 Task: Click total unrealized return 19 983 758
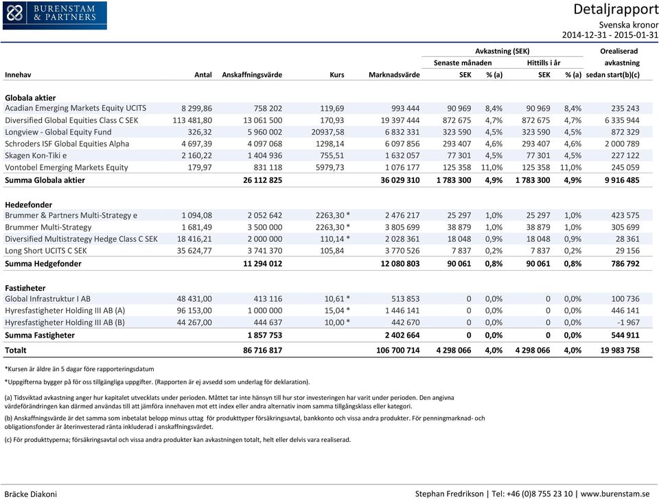click(x=619, y=350)
